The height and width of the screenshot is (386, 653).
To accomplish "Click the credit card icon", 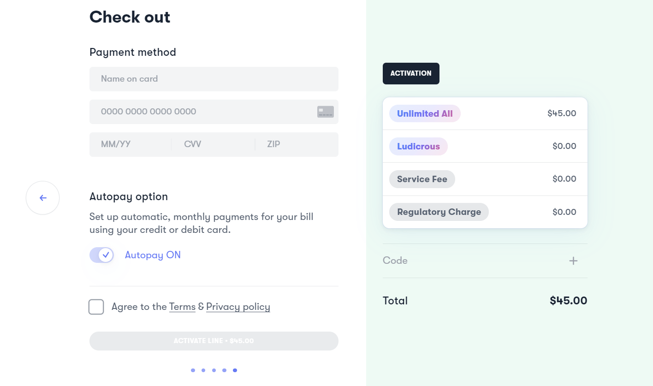I will (x=325, y=112).
